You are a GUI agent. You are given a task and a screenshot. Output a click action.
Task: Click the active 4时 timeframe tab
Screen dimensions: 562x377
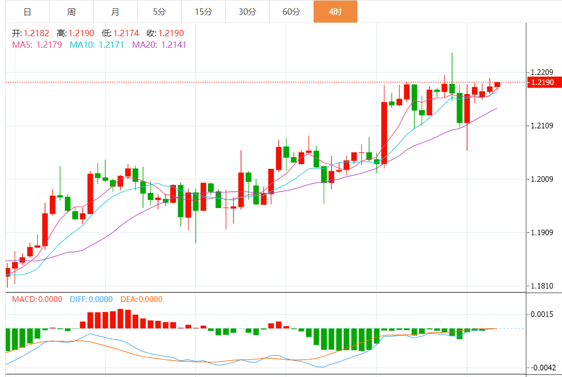pos(336,12)
